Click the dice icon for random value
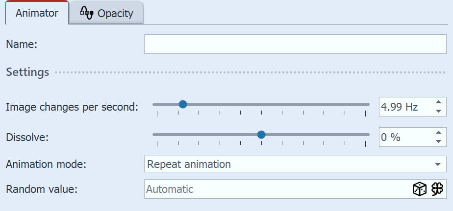Image resolution: width=453 pixels, height=211 pixels. [419, 189]
